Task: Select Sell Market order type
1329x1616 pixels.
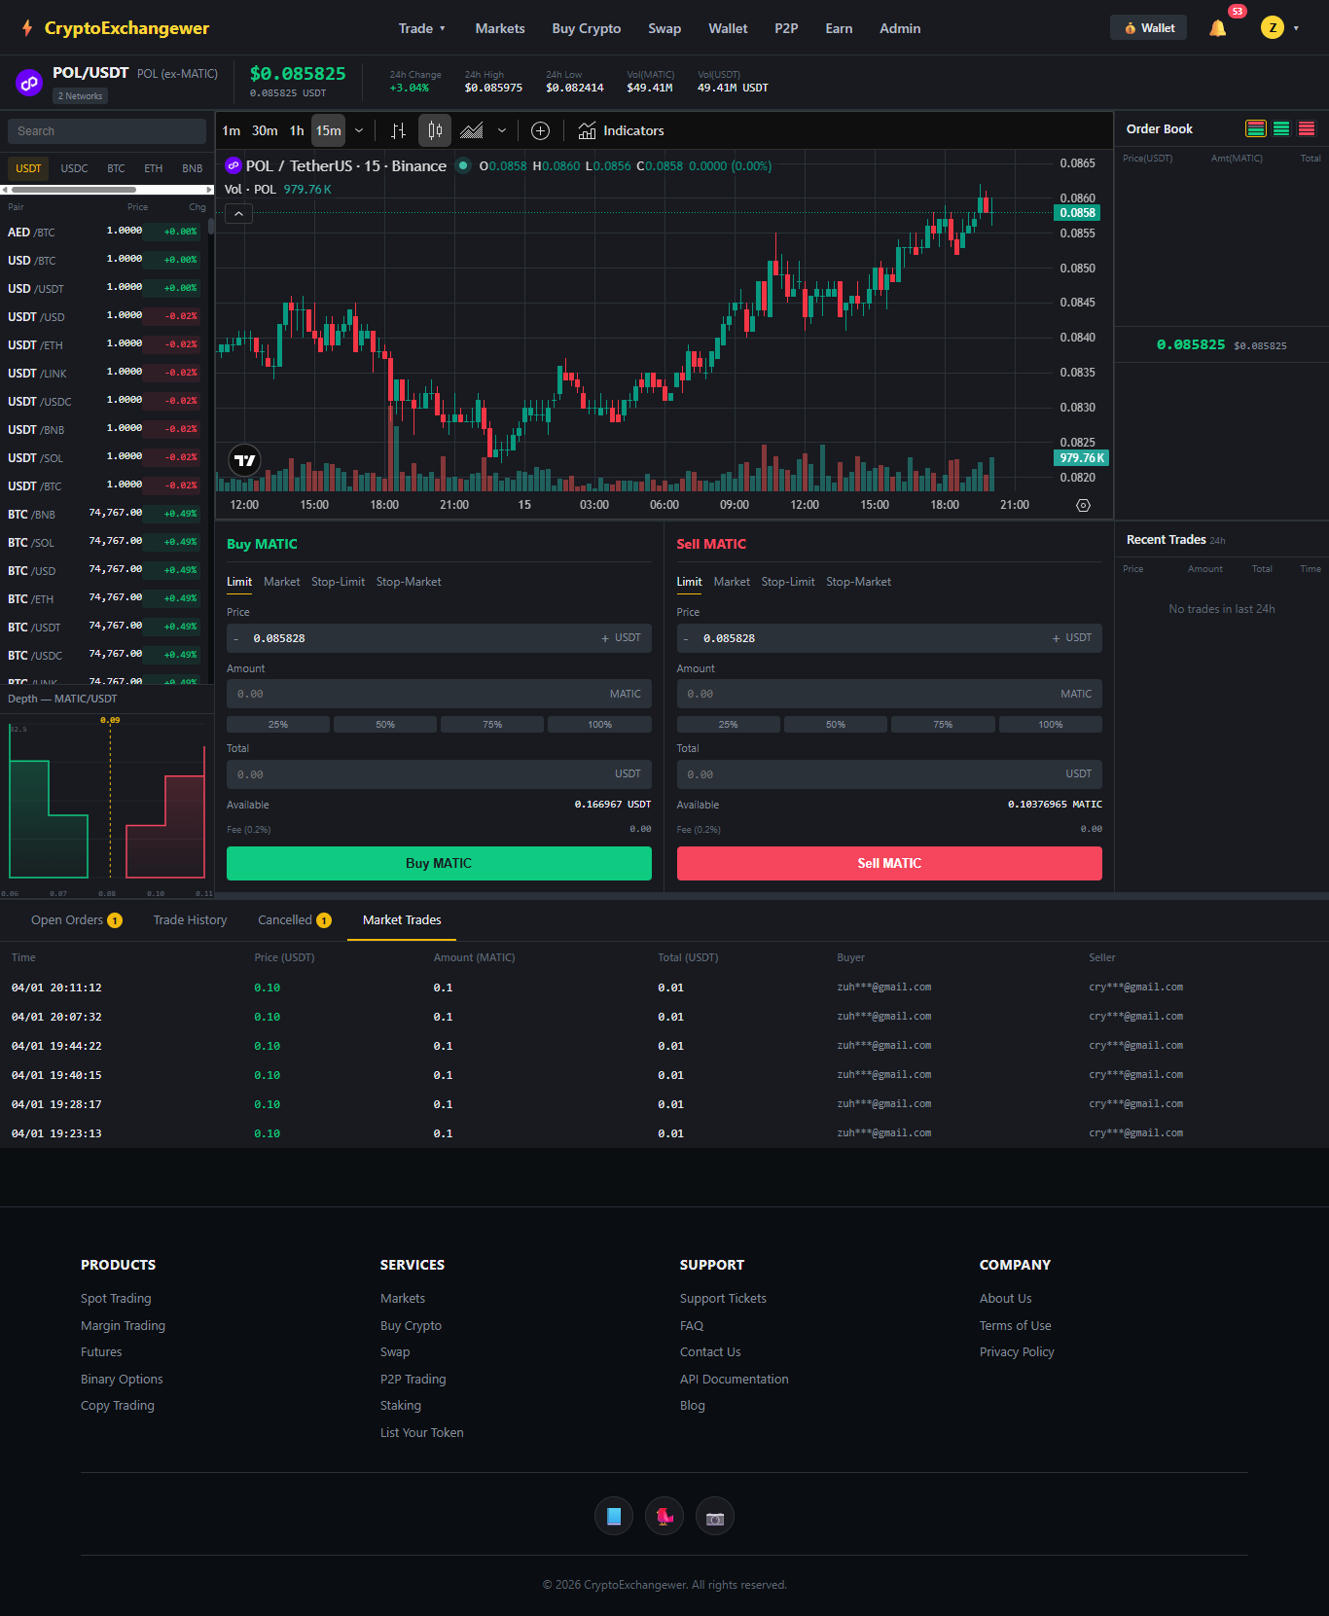Action: point(732,582)
